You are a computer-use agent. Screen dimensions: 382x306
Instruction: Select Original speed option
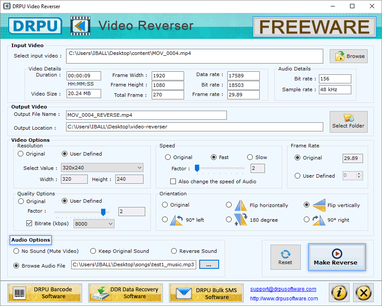click(168, 157)
